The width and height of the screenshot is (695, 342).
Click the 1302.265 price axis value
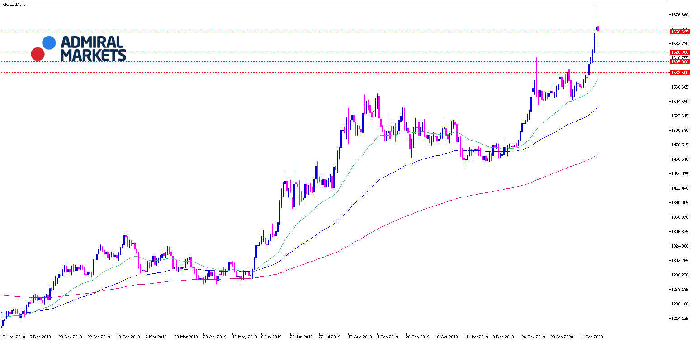point(680,261)
